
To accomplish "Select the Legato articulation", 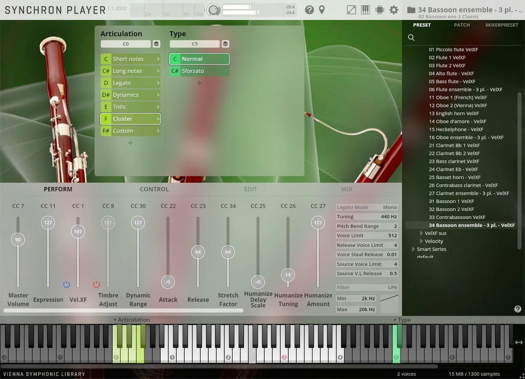I will coord(130,83).
